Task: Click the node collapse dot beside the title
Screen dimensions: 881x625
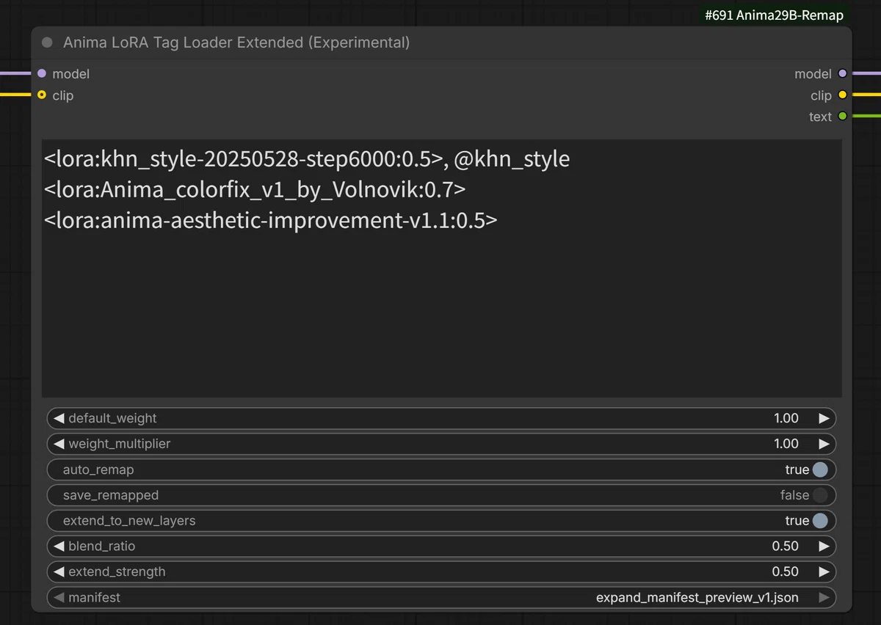Action: coord(48,43)
